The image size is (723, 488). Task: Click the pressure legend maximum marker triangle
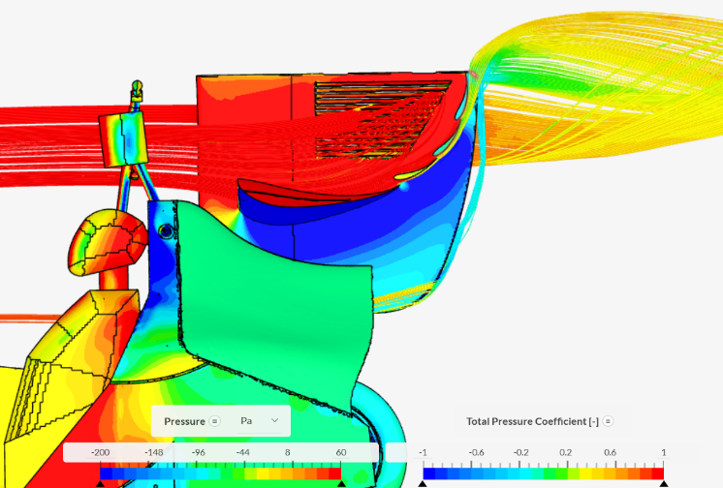tap(341, 483)
